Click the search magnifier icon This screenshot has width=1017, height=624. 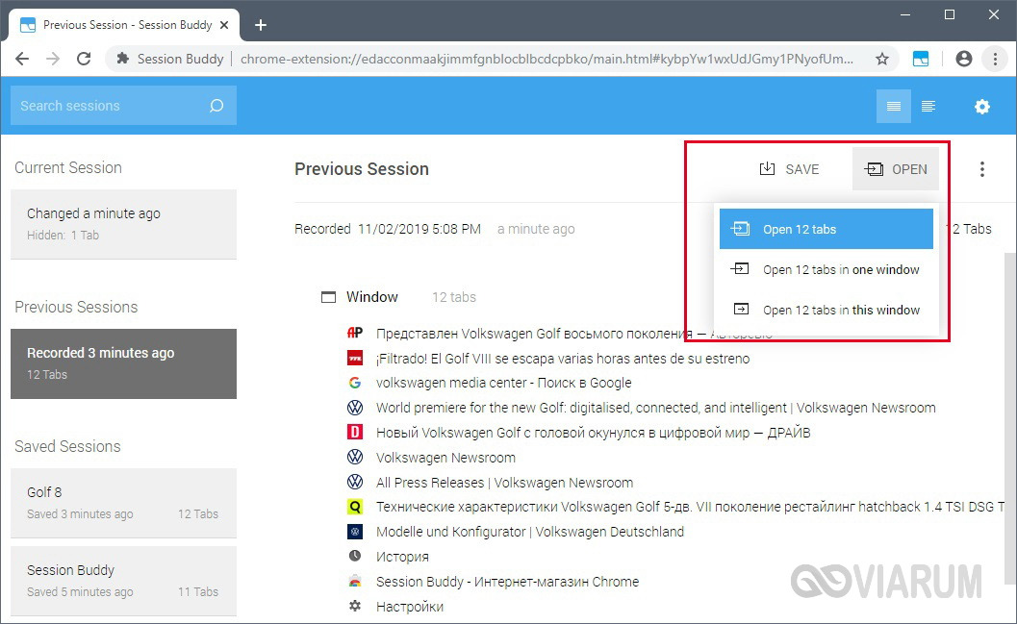pyautogui.click(x=216, y=106)
